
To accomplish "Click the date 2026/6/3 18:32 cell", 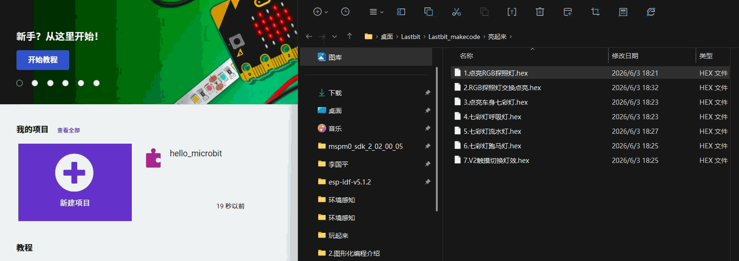I will point(635,88).
